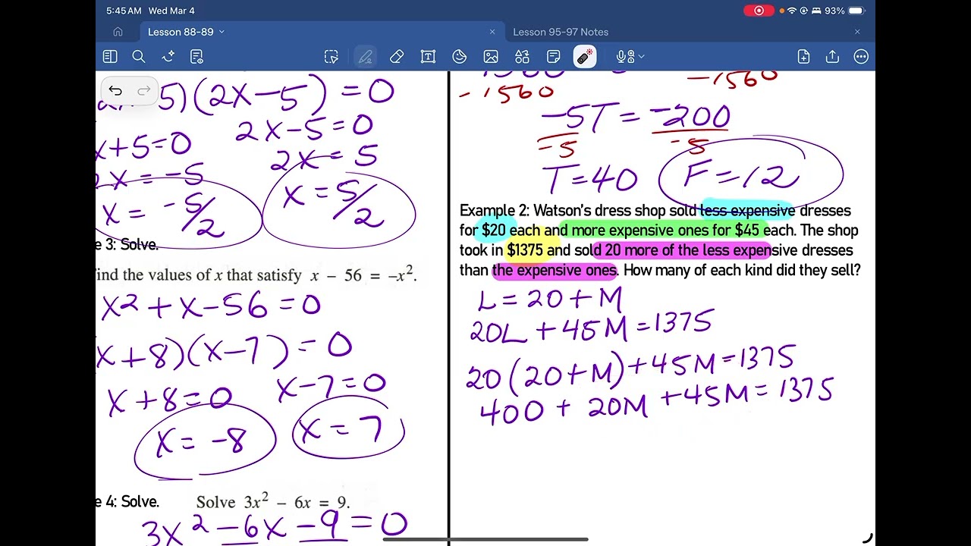Select the lasso selection tool
This screenshot has width=971, height=546.
pos(332,57)
